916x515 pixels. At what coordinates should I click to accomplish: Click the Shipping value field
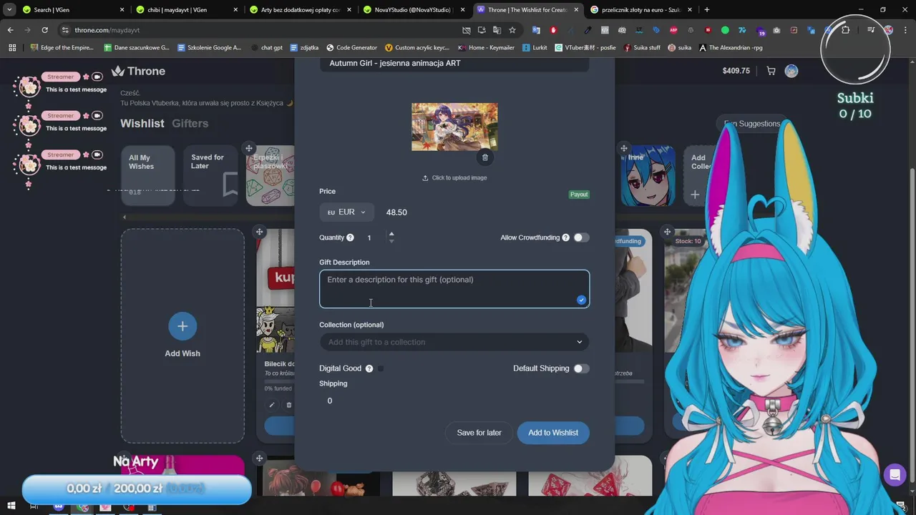tap(330, 401)
